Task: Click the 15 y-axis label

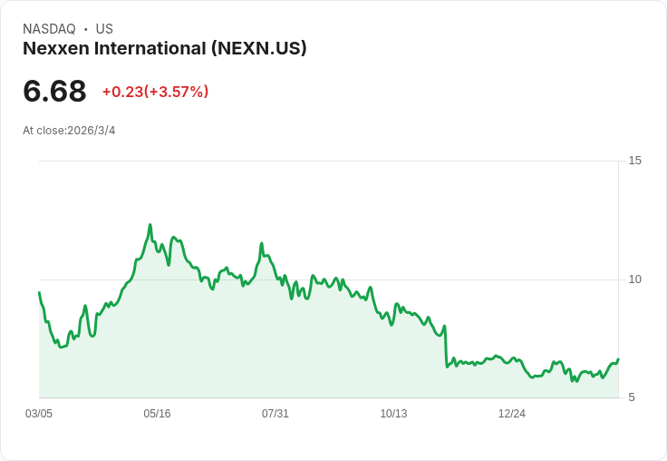Action: pos(634,161)
